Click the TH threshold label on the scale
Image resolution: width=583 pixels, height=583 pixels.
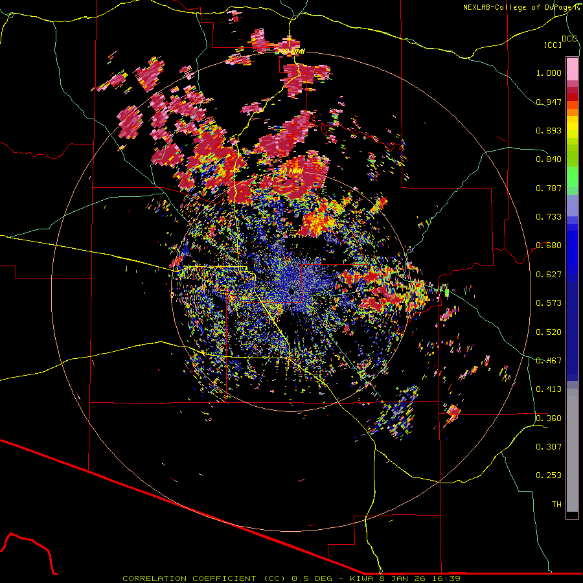[556, 505]
